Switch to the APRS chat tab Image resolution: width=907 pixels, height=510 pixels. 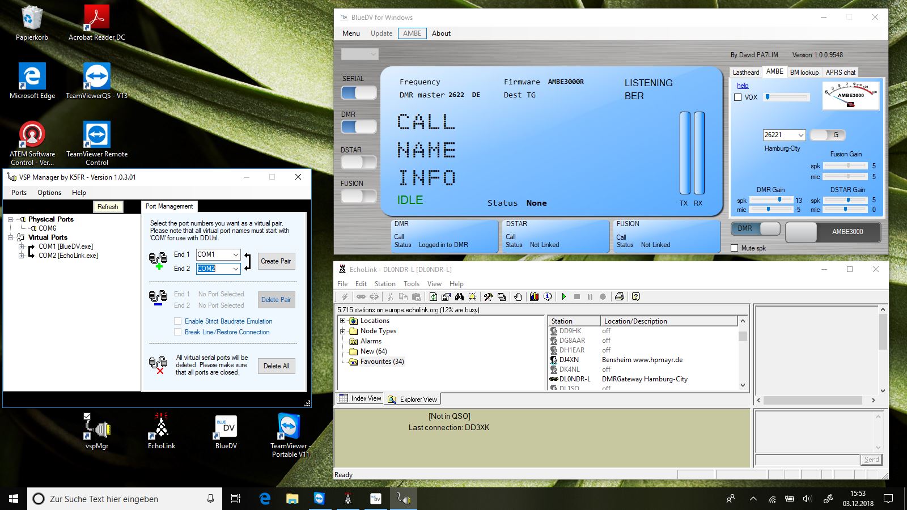click(x=840, y=73)
